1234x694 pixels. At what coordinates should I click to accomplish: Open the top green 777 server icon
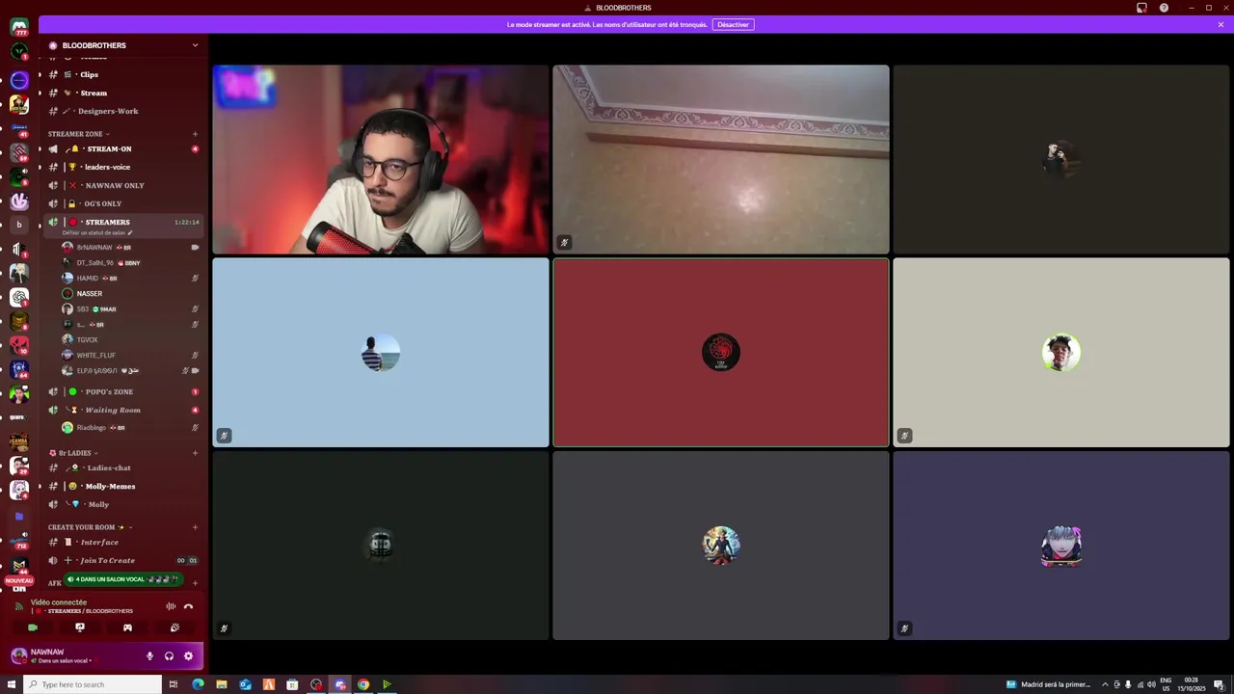tap(19, 27)
